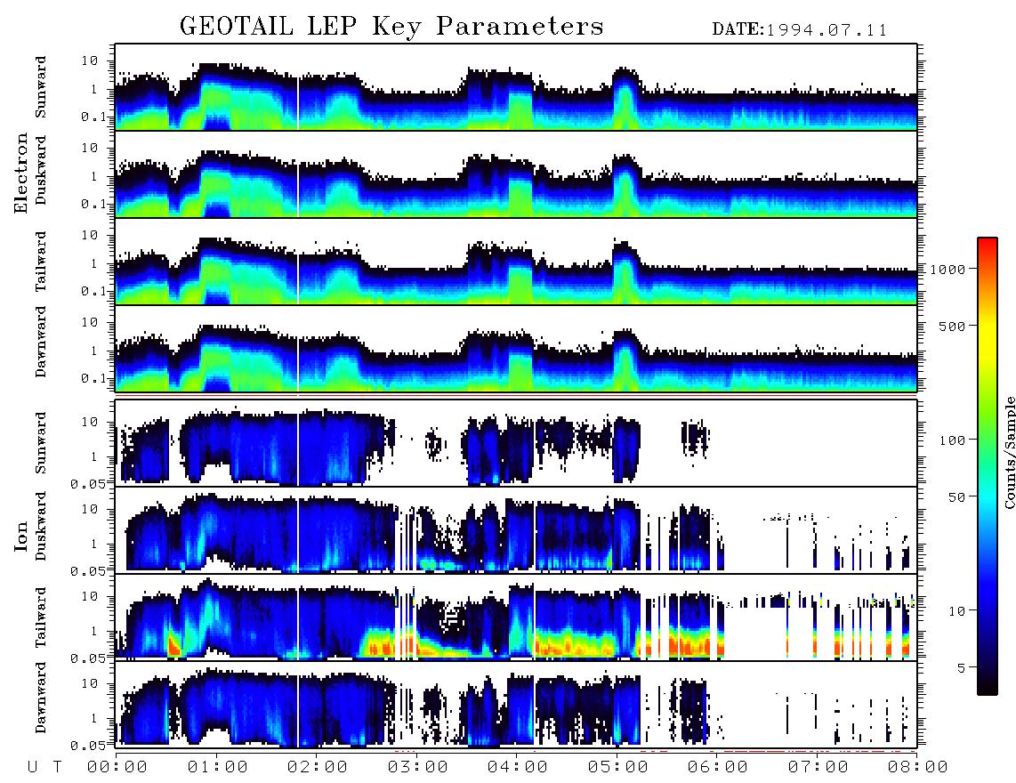Screen dimensions: 1016x783
Task: Click the 08:00 time axis label
Action: [x=918, y=767]
